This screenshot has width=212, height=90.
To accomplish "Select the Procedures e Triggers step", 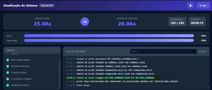I will pyautogui.click(x=21, y=79).
